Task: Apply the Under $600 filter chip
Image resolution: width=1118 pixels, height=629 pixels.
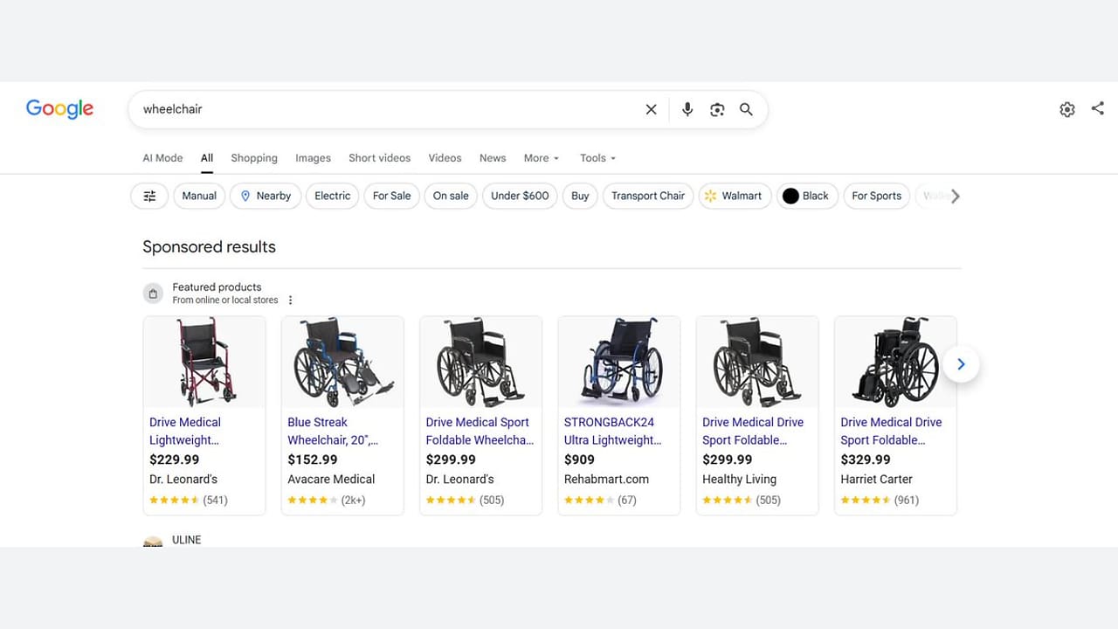Action: [x=520, y=196]
